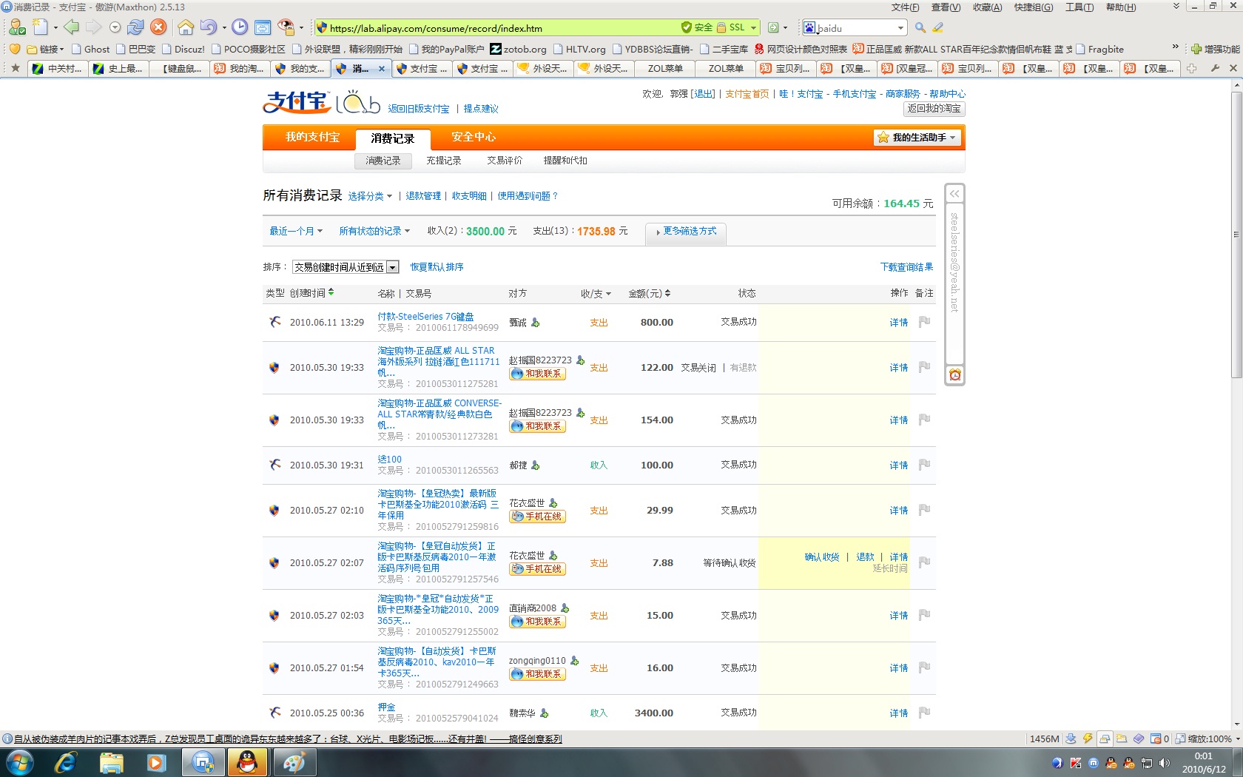Open the History clock icon
Screen dimensions: 1243x777
[240, 27]
